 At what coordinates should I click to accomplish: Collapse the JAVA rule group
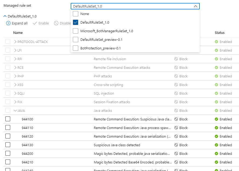pos(15,111)
